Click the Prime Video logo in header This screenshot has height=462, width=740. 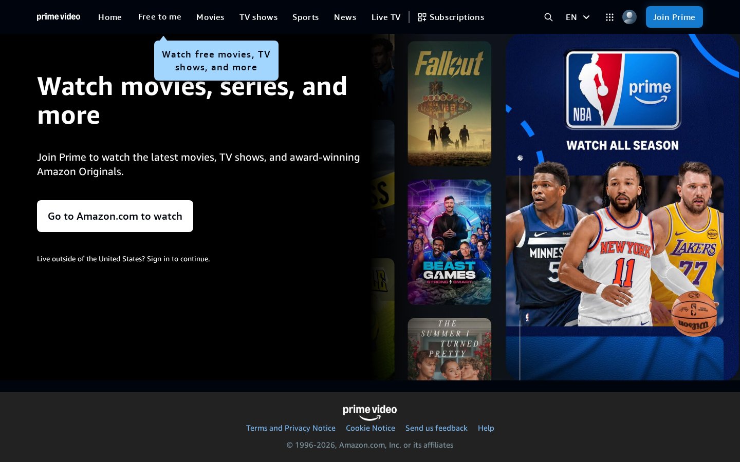point(59,17)
